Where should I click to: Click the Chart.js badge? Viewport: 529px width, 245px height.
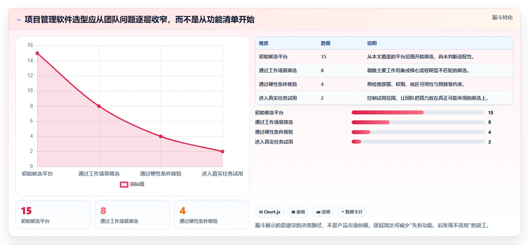point(270,212)
